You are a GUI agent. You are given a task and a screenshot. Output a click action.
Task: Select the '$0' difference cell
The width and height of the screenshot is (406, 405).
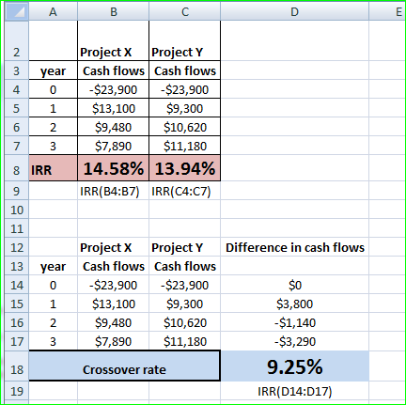295,285
